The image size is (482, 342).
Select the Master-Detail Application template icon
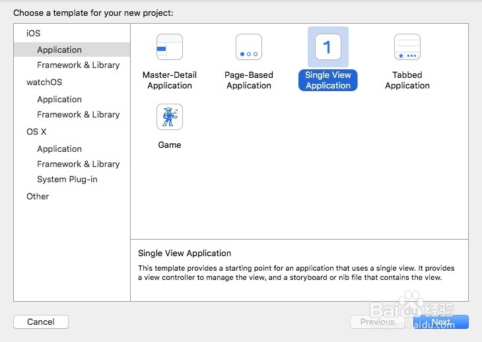click(170, 48)
